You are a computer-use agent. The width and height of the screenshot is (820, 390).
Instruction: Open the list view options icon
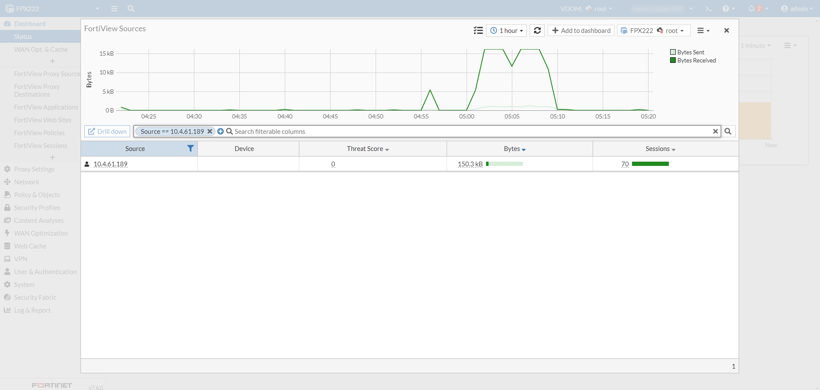478,30
